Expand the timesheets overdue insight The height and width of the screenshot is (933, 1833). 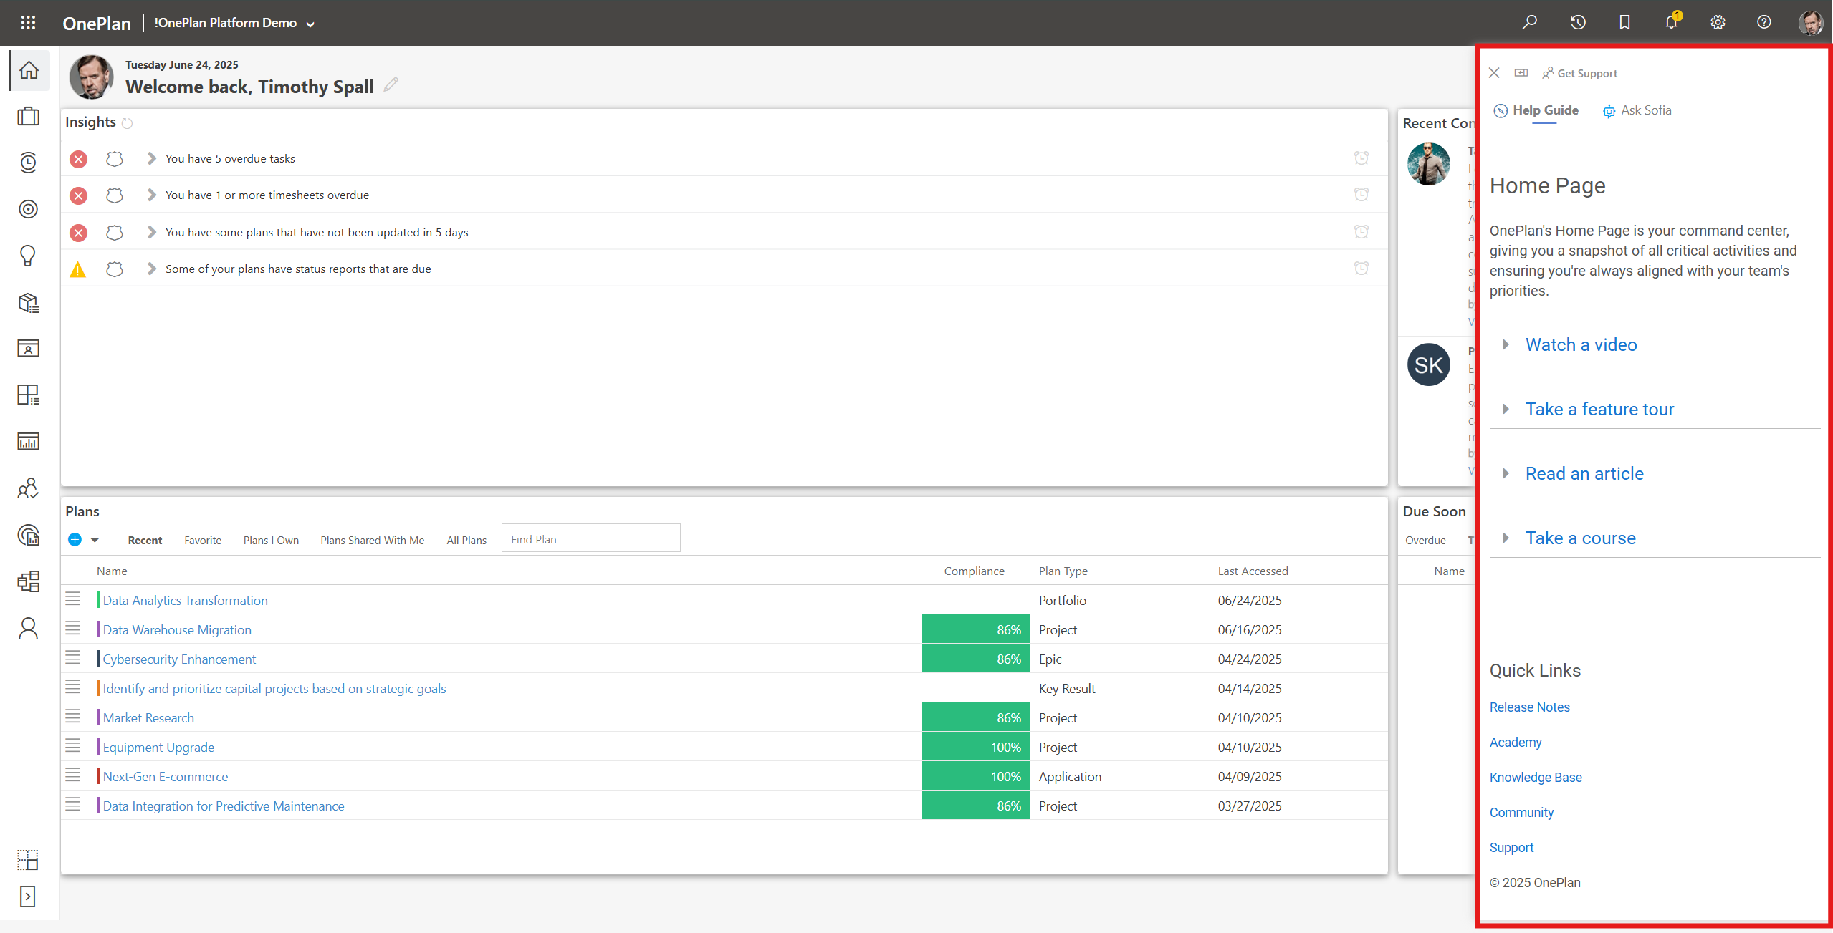151,195
